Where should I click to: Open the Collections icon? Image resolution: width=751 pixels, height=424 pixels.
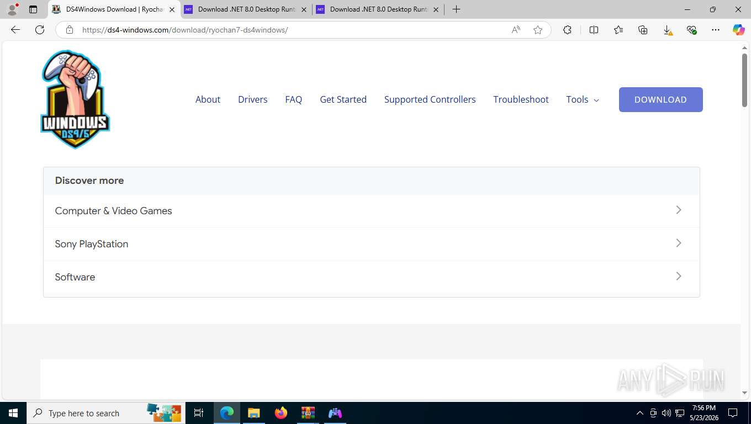(643, 30)
